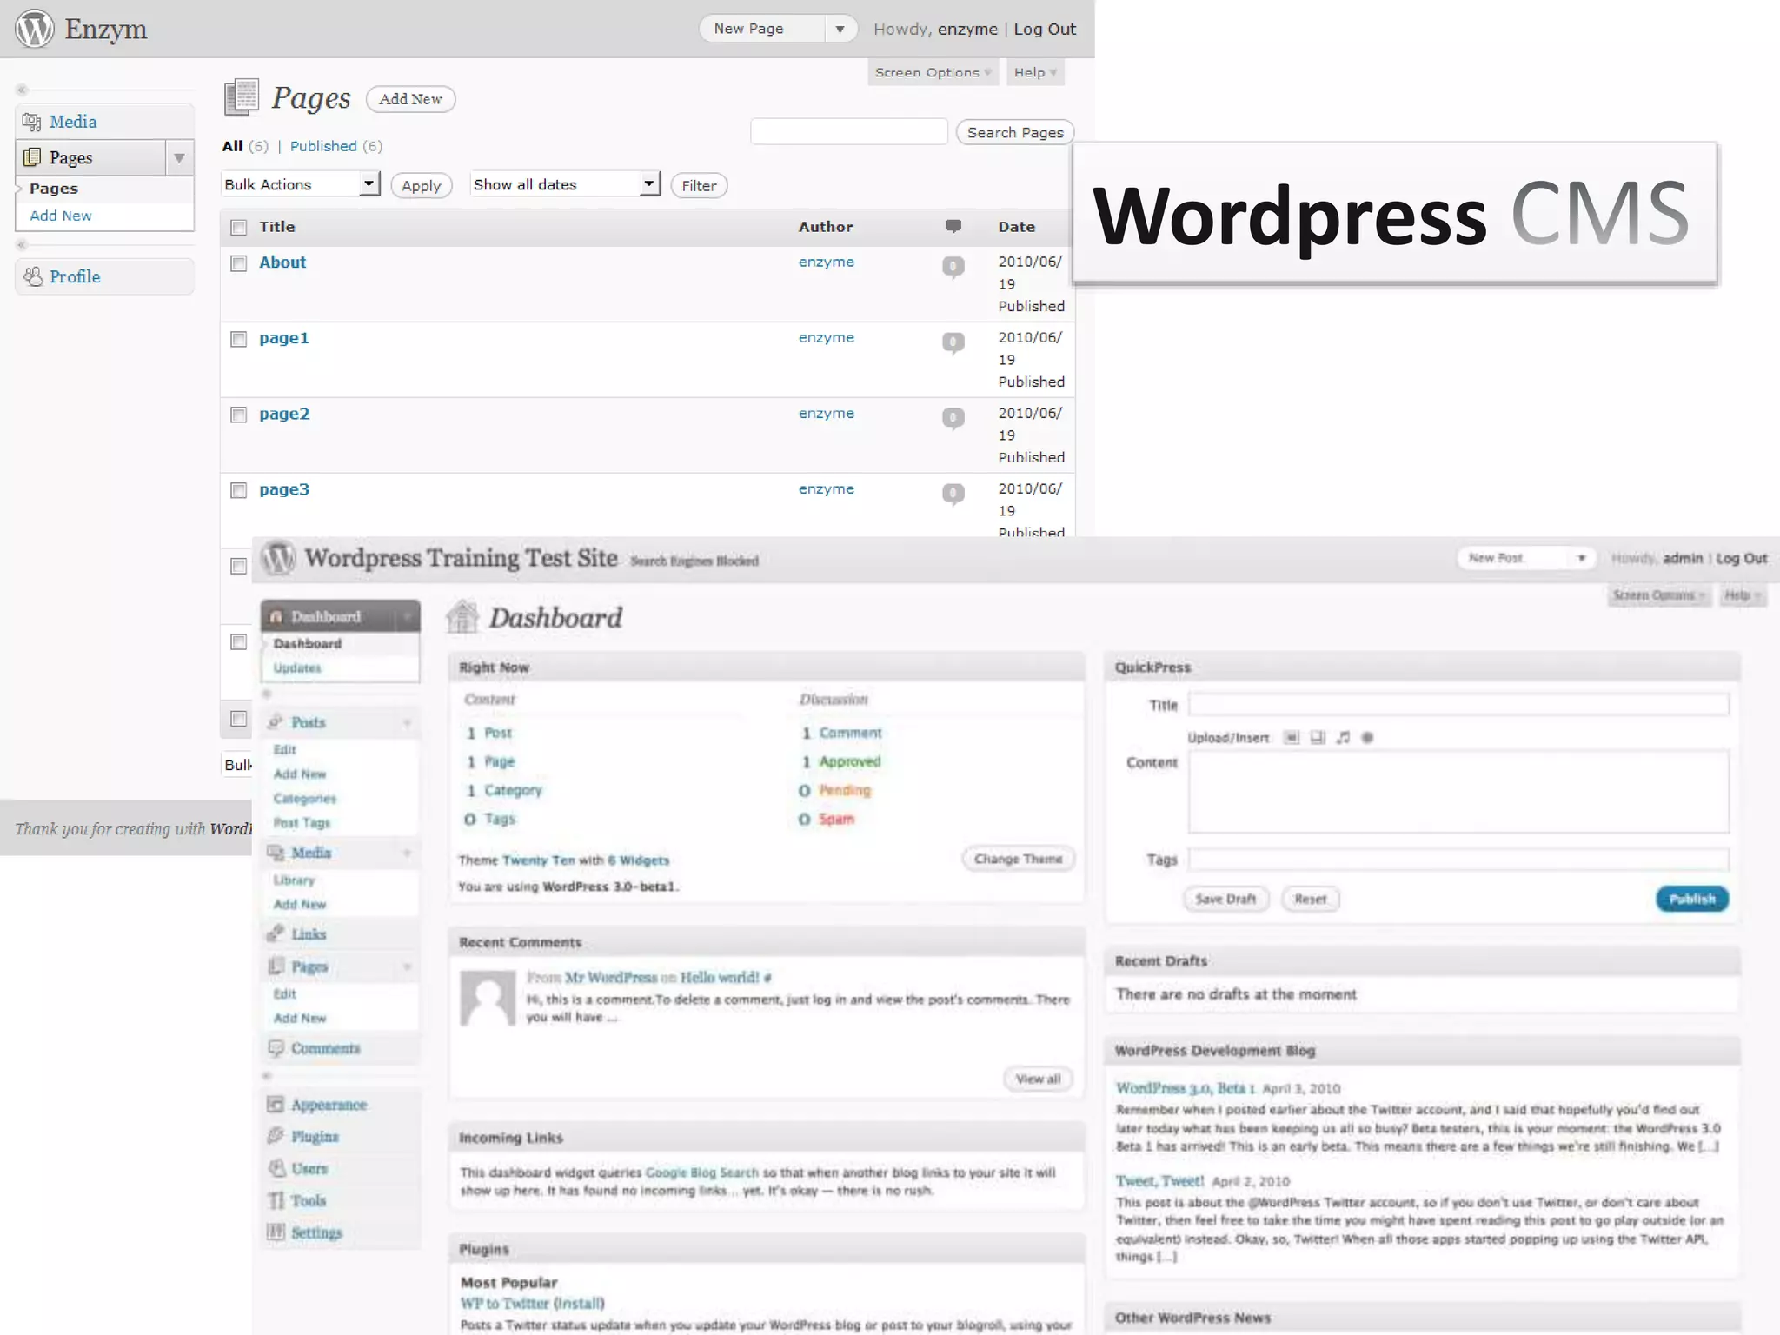1780x1335 pixels.
Task: Click the WordPress logo next to Enzym
Action: (x=35, y=29)
